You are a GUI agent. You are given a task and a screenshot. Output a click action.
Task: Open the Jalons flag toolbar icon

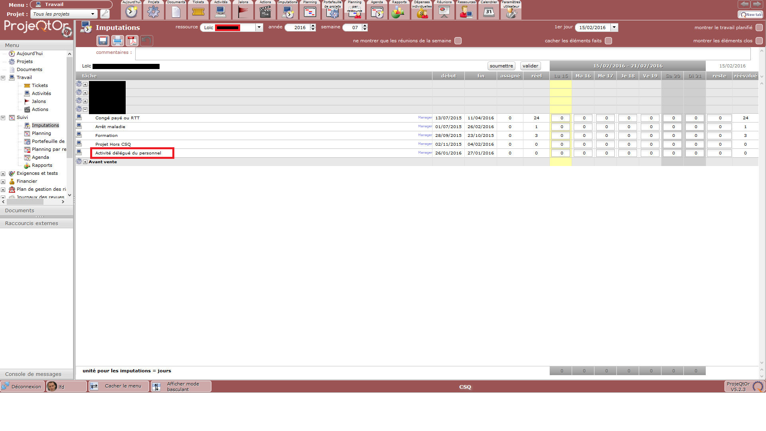click(x=243, y=12)
